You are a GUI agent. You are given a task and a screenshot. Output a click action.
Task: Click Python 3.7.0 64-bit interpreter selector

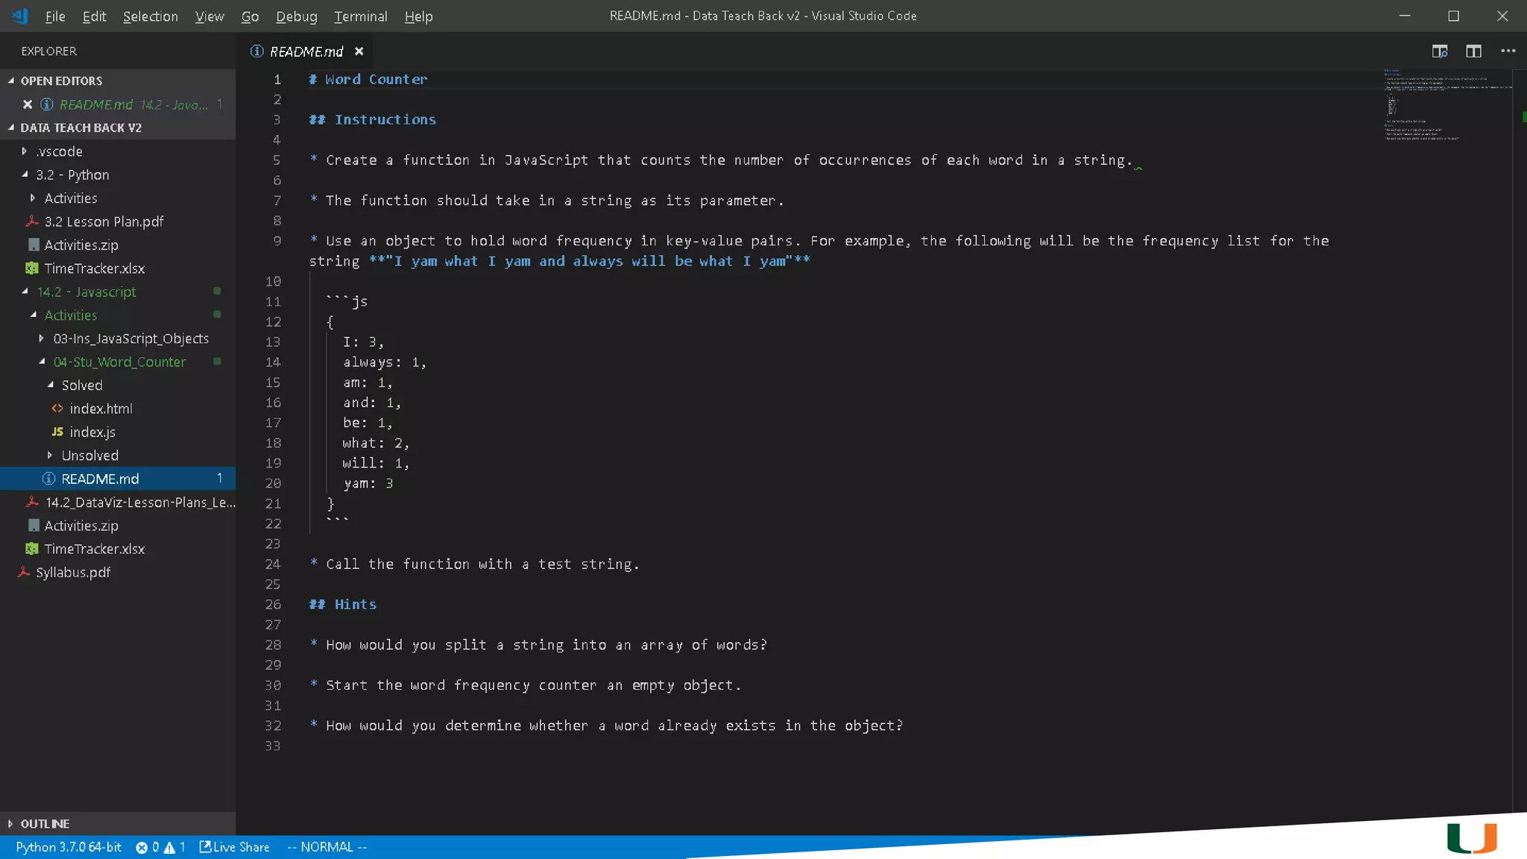(69, 847)
